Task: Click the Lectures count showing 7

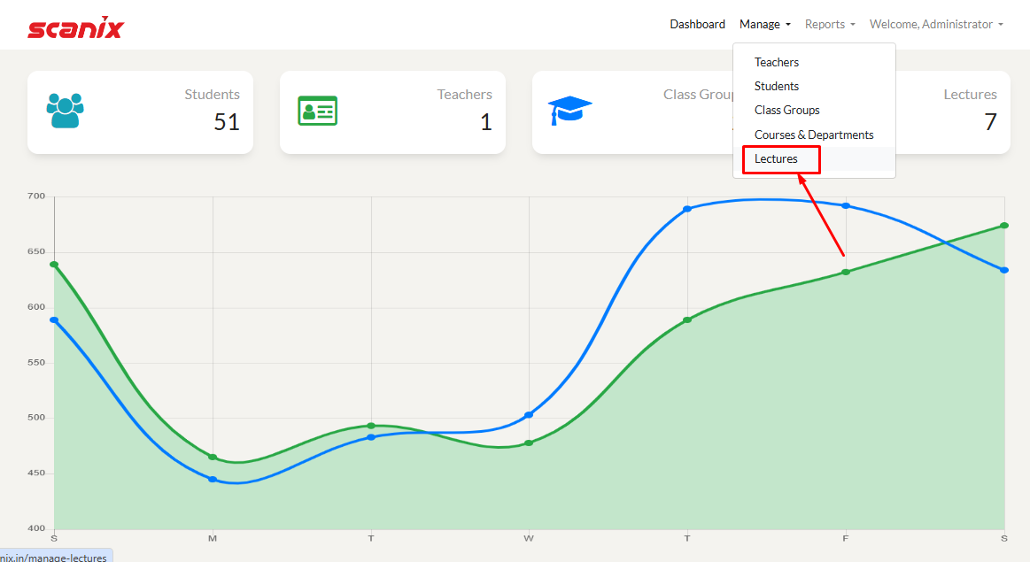Action: [990, 121]
